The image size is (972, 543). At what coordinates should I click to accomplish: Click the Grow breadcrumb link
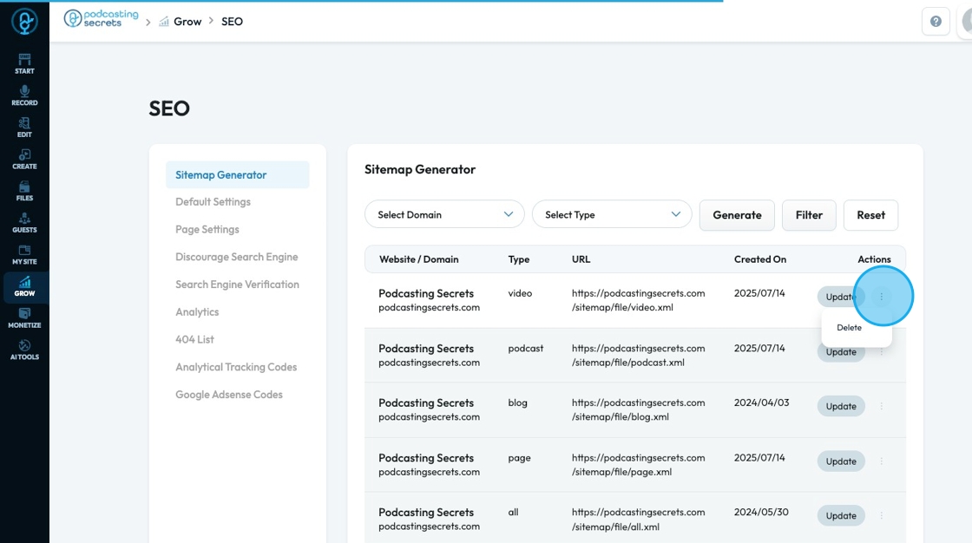(x=187, y=22)
